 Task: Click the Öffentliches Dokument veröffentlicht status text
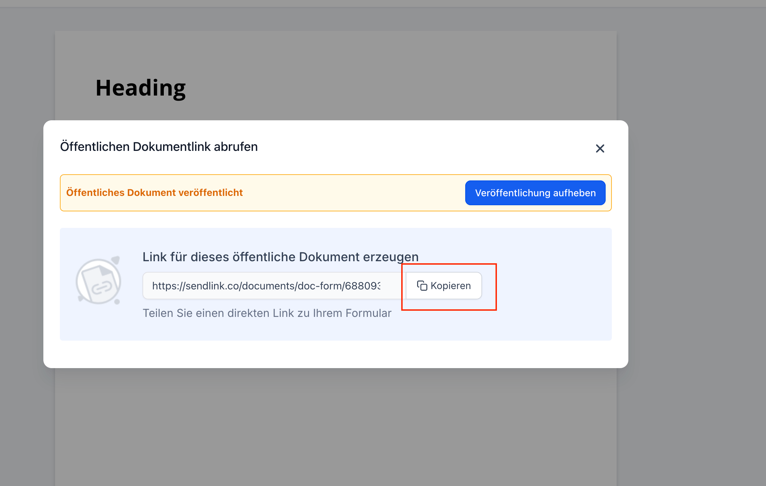coord(154,192)
